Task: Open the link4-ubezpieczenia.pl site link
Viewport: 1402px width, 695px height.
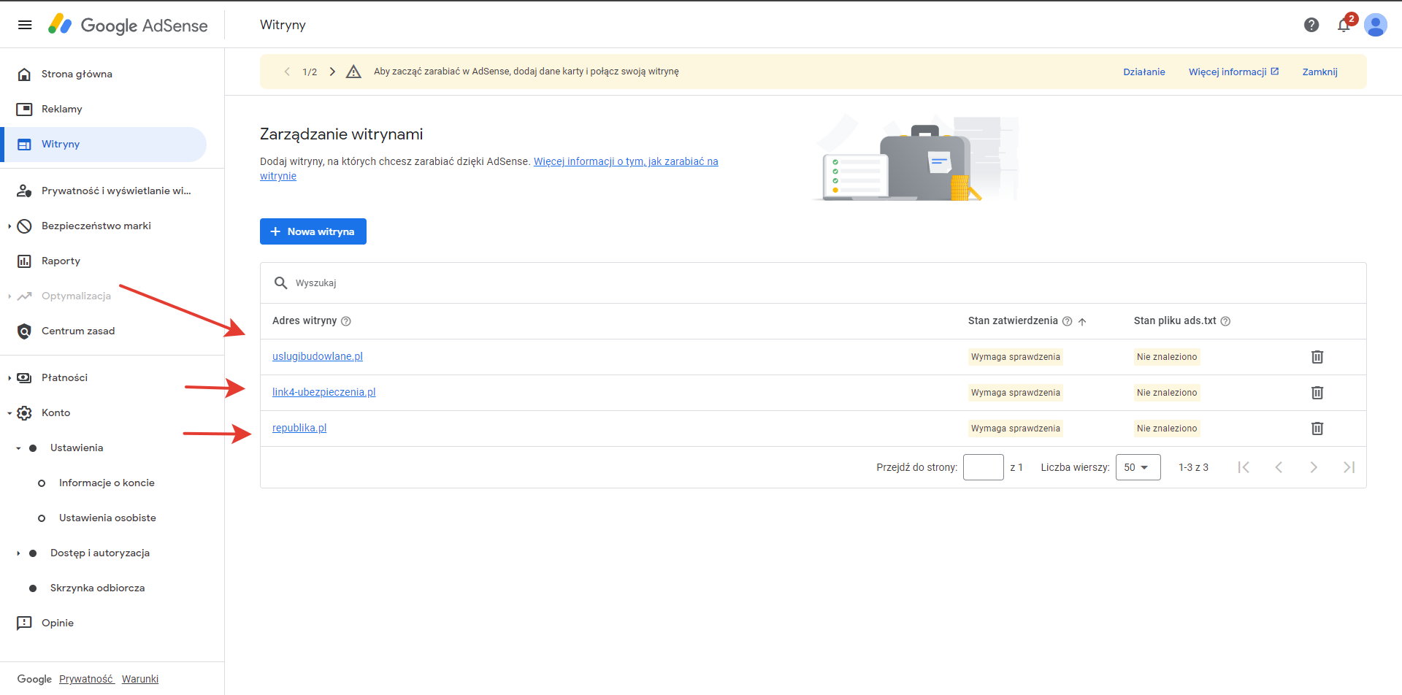Action: pyautogui.click(x=324, y=392)
